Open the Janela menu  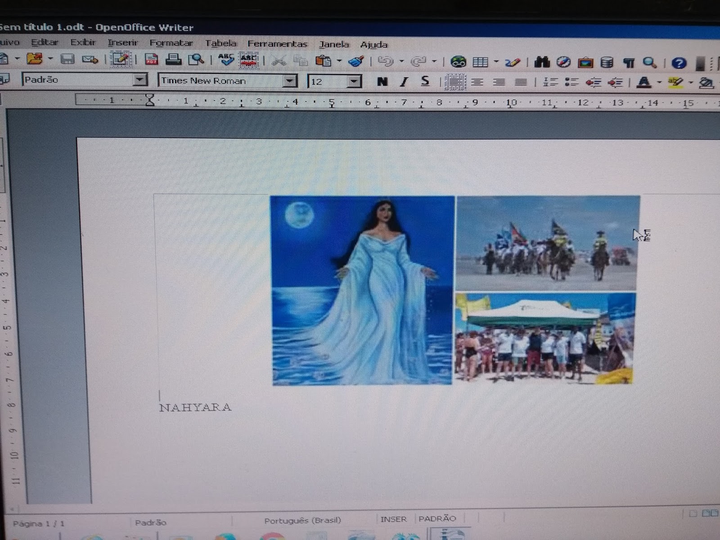(x=334, y=44)
